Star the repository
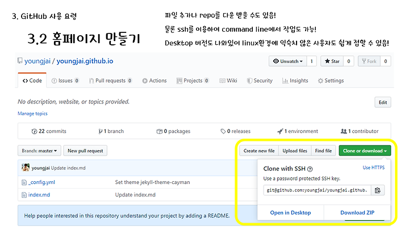 [332, 61]
